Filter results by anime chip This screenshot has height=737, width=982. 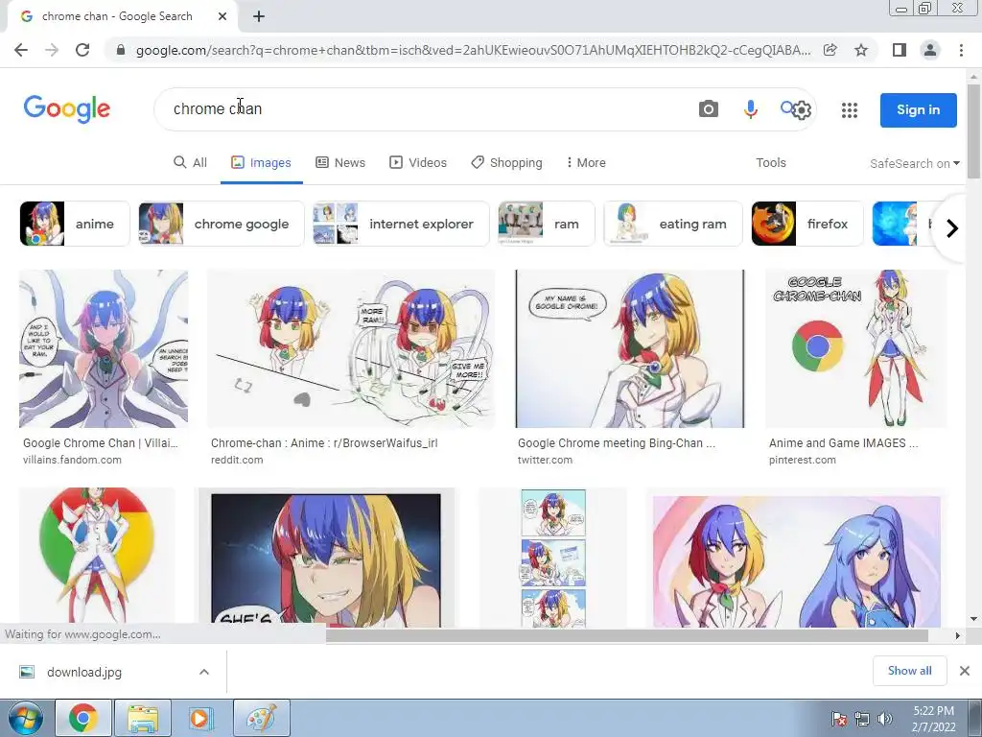coord(75,224)
